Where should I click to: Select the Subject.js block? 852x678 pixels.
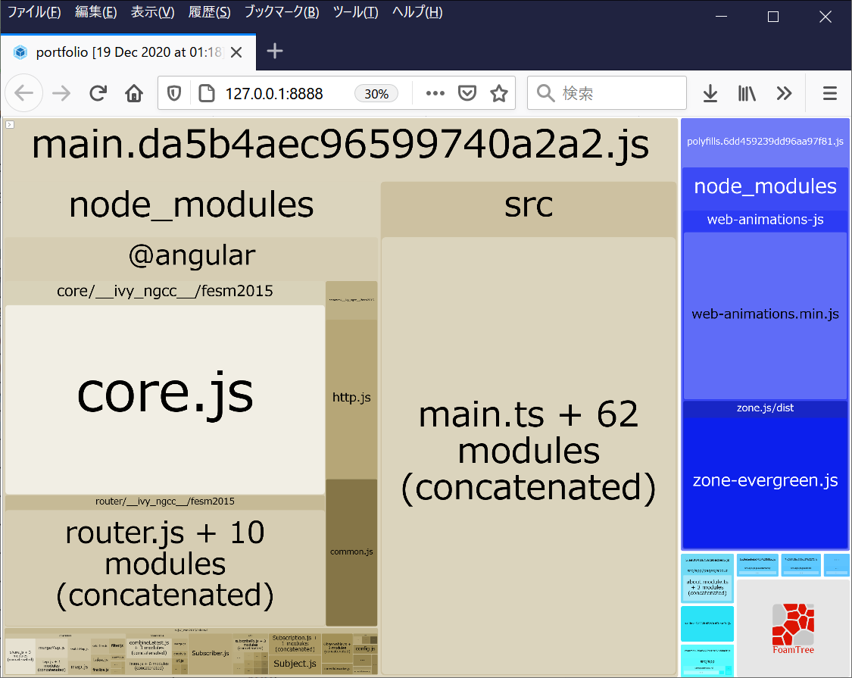coord(295,664)
